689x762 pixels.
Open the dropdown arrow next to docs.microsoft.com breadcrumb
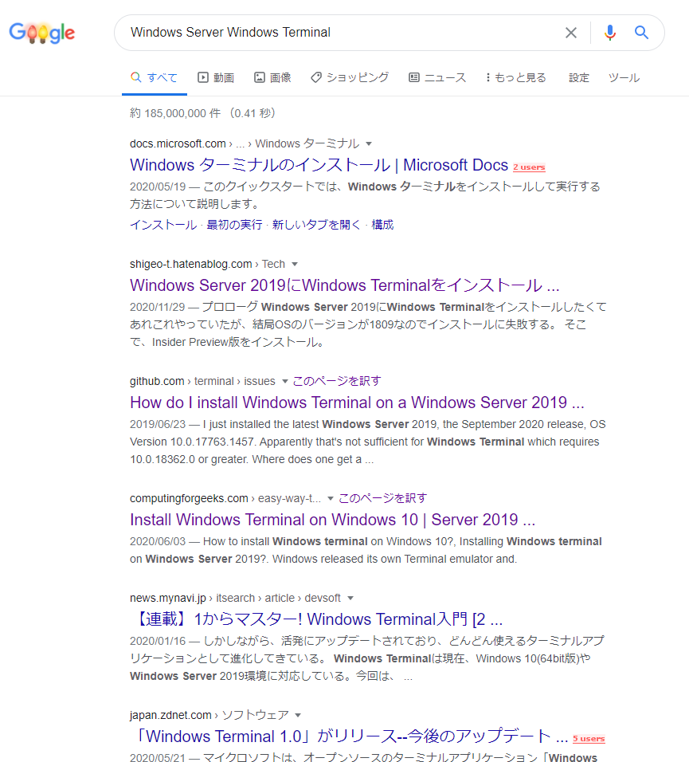coord(368,143)
